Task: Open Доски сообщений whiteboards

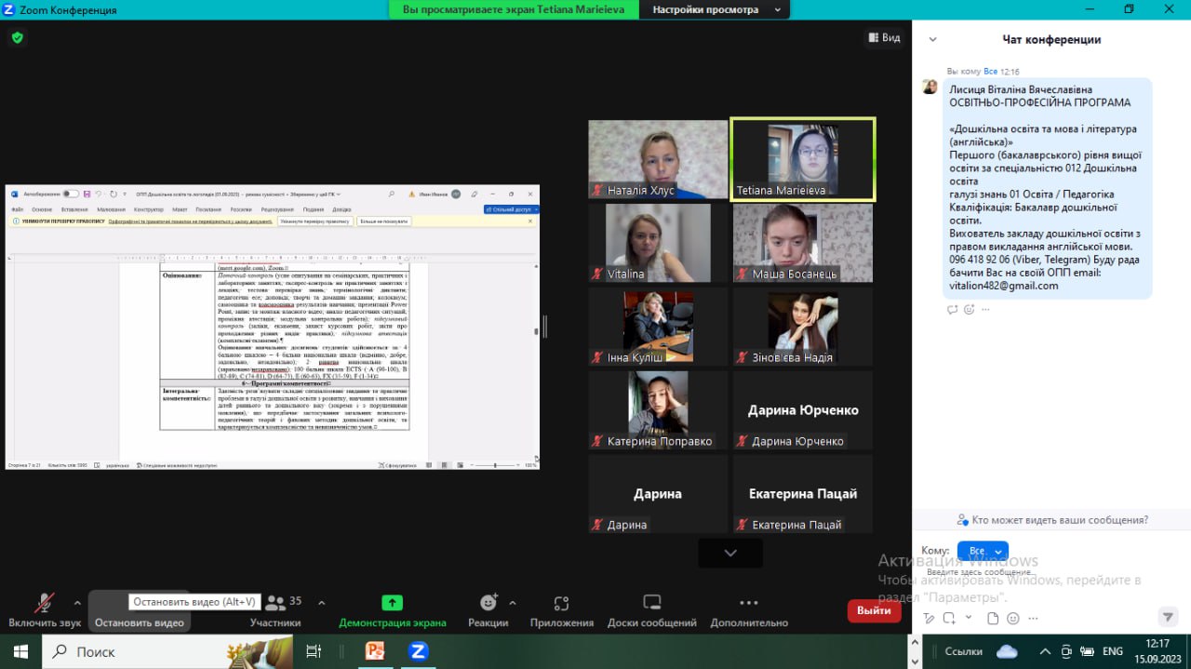Action: [x=652, y=609]
